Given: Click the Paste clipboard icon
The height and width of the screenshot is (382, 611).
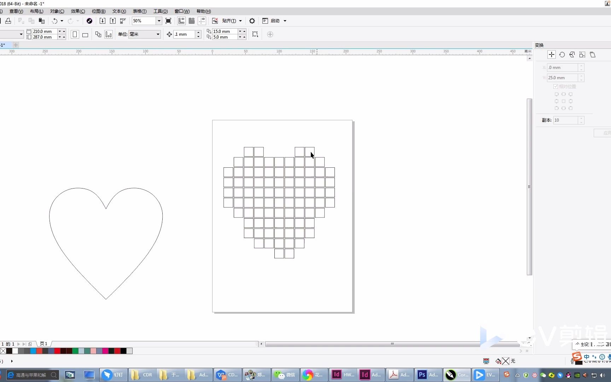Looking at the screenshot, I should pyautogui.click(x=42, y=21).
